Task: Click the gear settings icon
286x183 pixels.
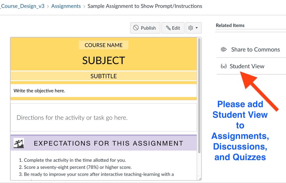Action: (191, 28)
